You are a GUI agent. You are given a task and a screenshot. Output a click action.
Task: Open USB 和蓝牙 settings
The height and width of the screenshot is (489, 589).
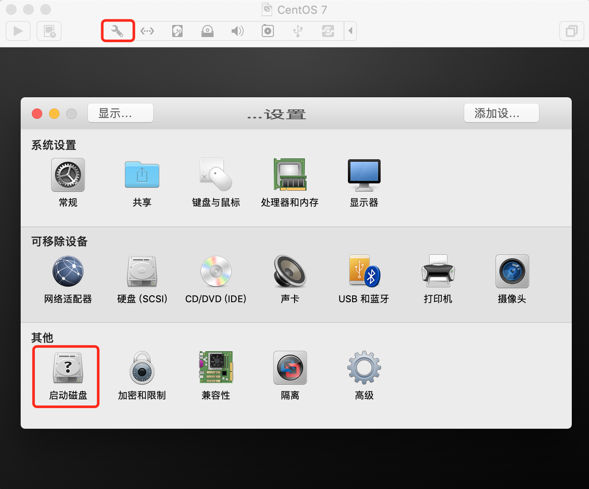click(364, 280)
